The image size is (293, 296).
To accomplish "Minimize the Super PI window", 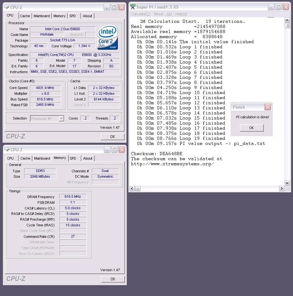I will click(271, 7).
